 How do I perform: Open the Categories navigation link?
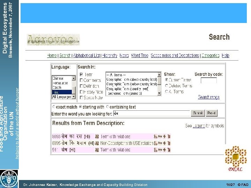pyautogui.click(x=210, y=55)
